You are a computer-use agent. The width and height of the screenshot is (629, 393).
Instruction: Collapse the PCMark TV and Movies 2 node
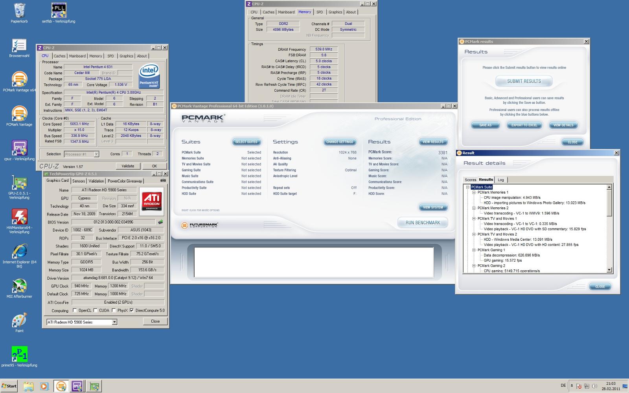click(474, 234)
